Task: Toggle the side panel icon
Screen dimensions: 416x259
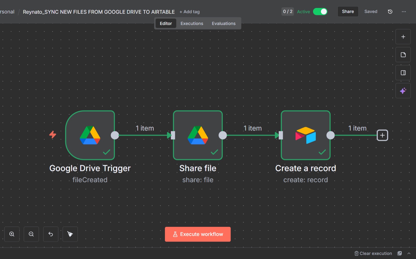Action: point(403,73)
